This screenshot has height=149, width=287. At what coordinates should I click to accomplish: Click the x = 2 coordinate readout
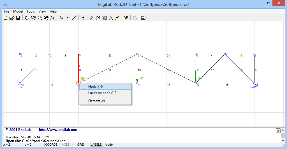coord(7,145)
